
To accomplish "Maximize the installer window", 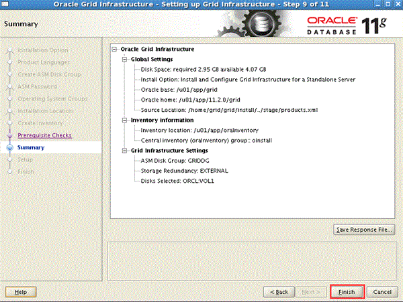I will (388, 5).
